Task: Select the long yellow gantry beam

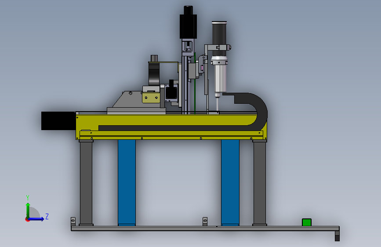Action: (x=171, y=127)
